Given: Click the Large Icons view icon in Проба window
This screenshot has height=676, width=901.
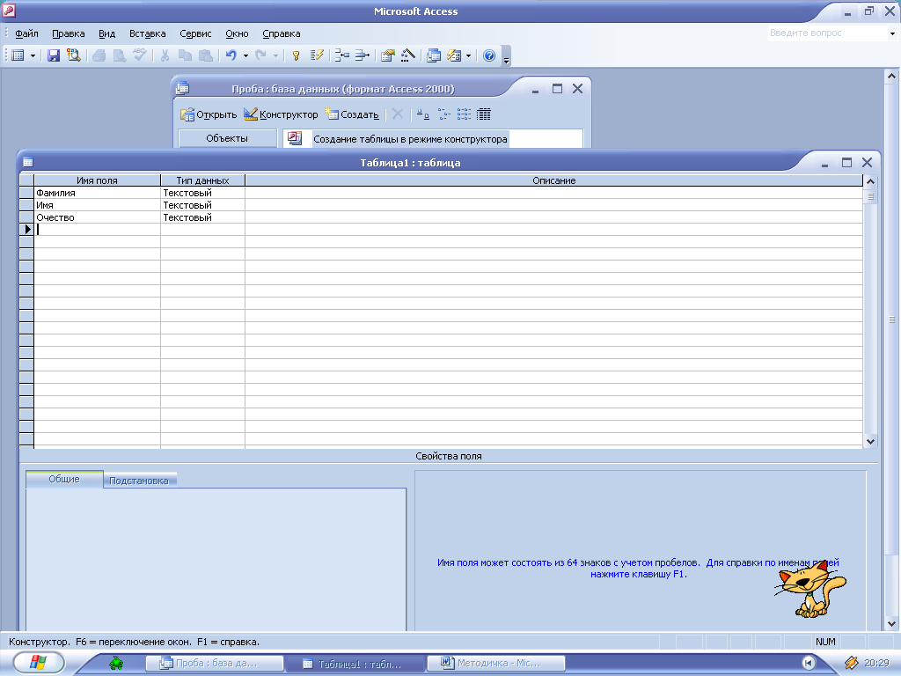Looking at the screenshot, I should pyautogui.click(x=423, y=114).
